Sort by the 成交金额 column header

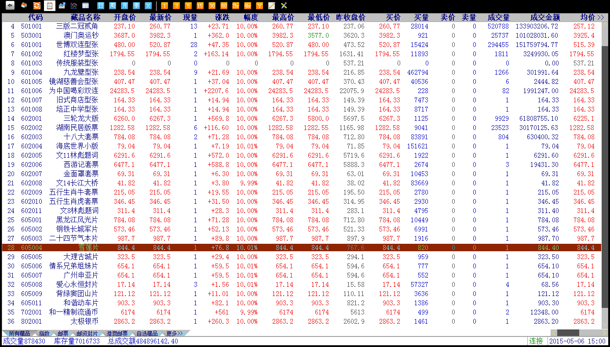(545, 18)
